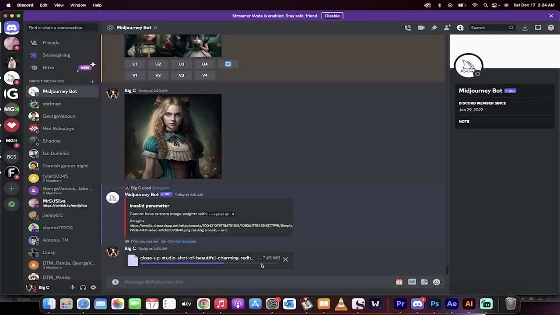Click the re-roll refresh button on image grid

[x=228, y=64]
